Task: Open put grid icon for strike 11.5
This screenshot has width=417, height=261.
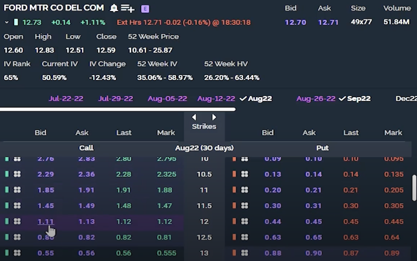Action: 245,205
